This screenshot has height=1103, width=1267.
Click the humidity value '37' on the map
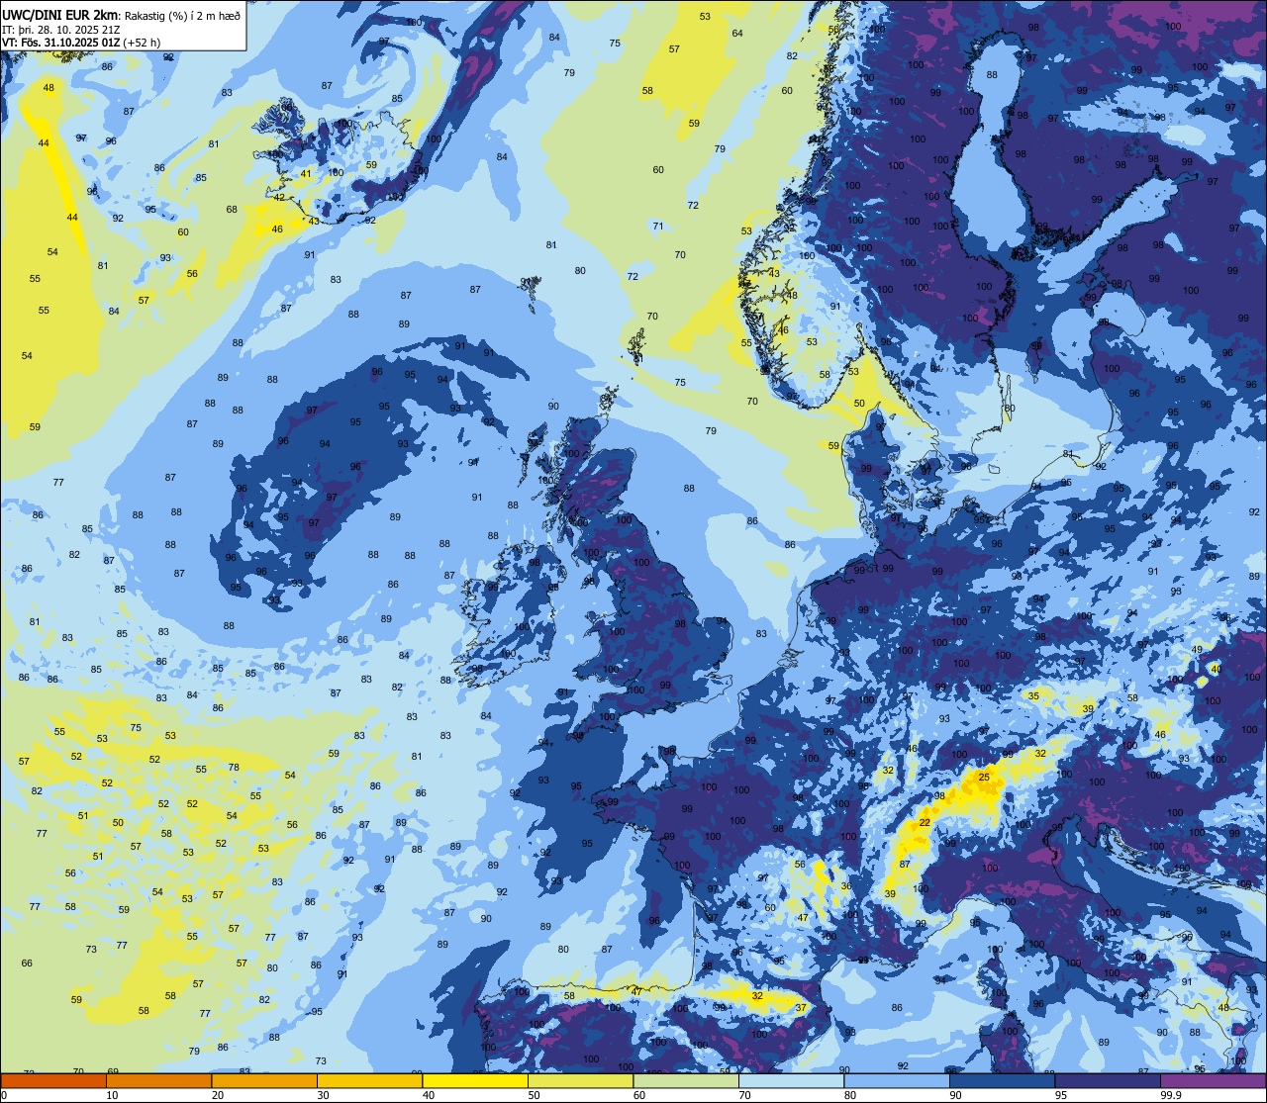pos(801,1008)
